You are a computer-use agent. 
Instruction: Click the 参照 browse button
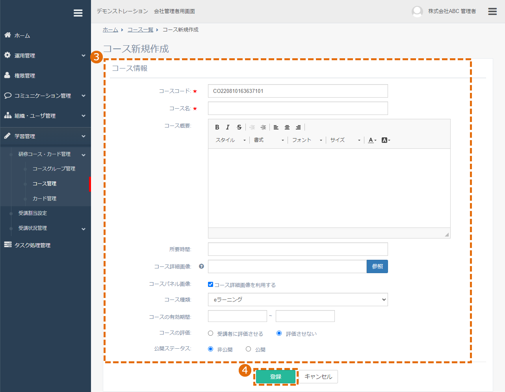pyautogui.click(x=377, y=266)
